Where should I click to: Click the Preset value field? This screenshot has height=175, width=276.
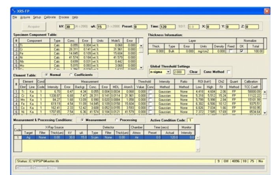[x=140, y=27]
